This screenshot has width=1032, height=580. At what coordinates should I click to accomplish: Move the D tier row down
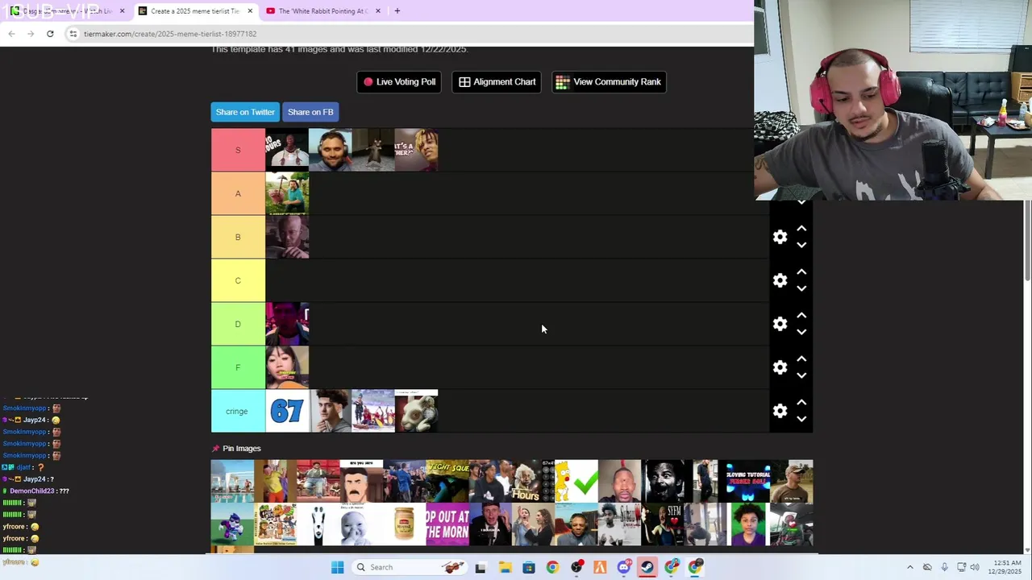(801, 333)
